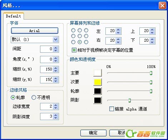Select the 不透明 opaque box radio
This screenshot has width=168, height=140.
[34, 98]
